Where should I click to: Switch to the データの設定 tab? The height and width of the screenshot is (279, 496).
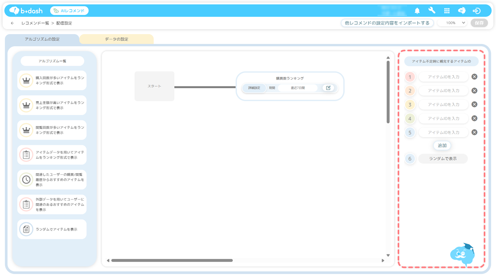pyautogui.click(x=116, y=39)
